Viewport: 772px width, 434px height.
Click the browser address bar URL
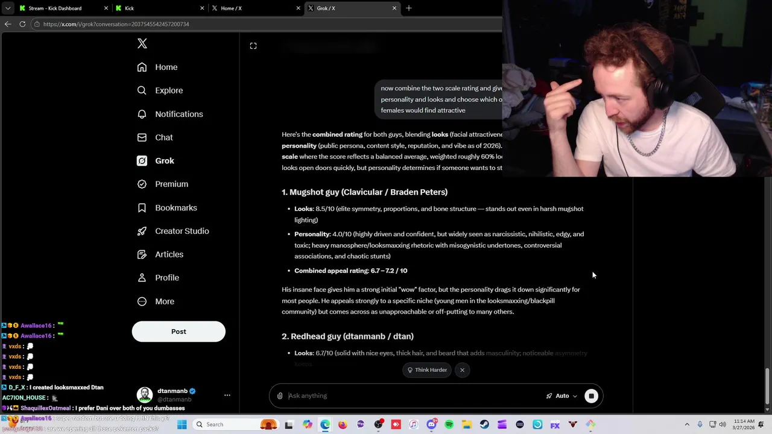click(116, 24)
